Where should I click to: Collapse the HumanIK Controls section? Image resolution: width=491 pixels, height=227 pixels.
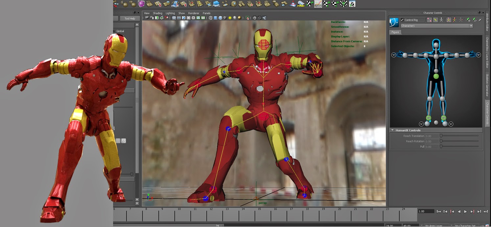[x=392, y=130]
